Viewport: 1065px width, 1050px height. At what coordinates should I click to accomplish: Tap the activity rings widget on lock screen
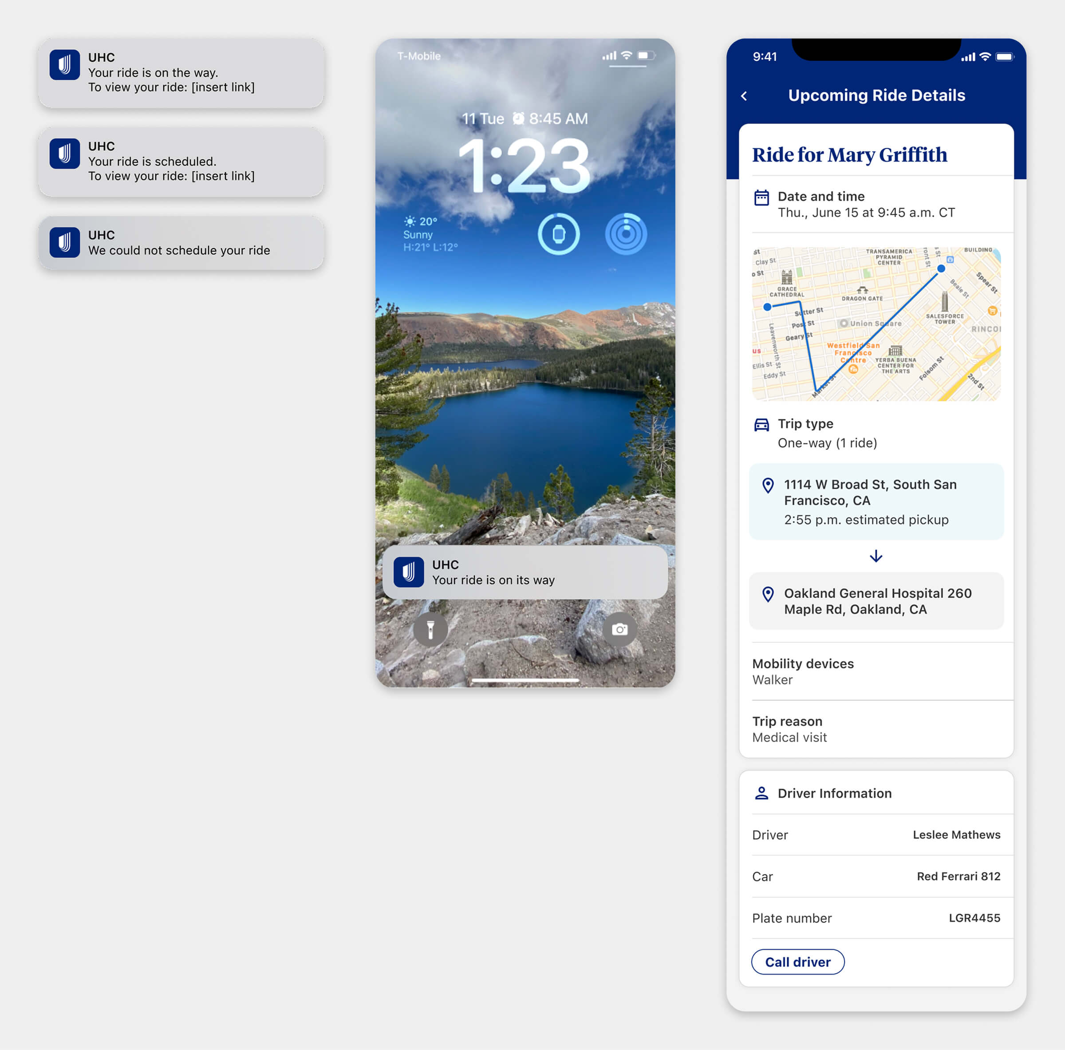[626, 234]
